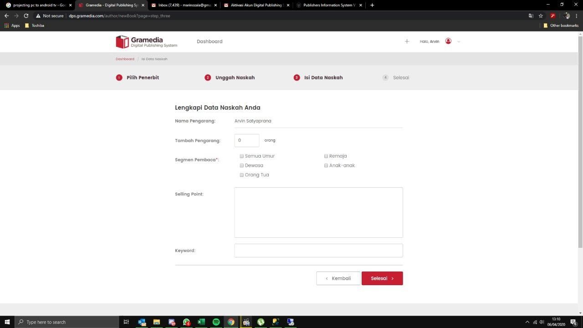Go to Dashboard via breadcrumb link
Viewport: 583px width, 328px height.
point(125,59)
